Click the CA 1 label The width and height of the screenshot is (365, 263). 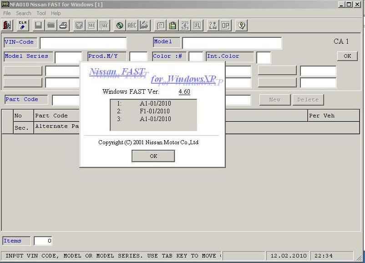[x=341, y=41]
